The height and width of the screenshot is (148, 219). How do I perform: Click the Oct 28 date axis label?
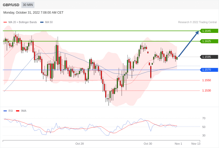click(80, 144)
